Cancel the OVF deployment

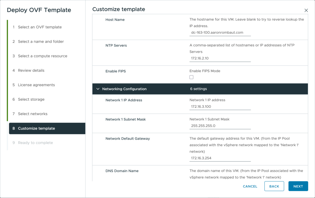(250, 186)
